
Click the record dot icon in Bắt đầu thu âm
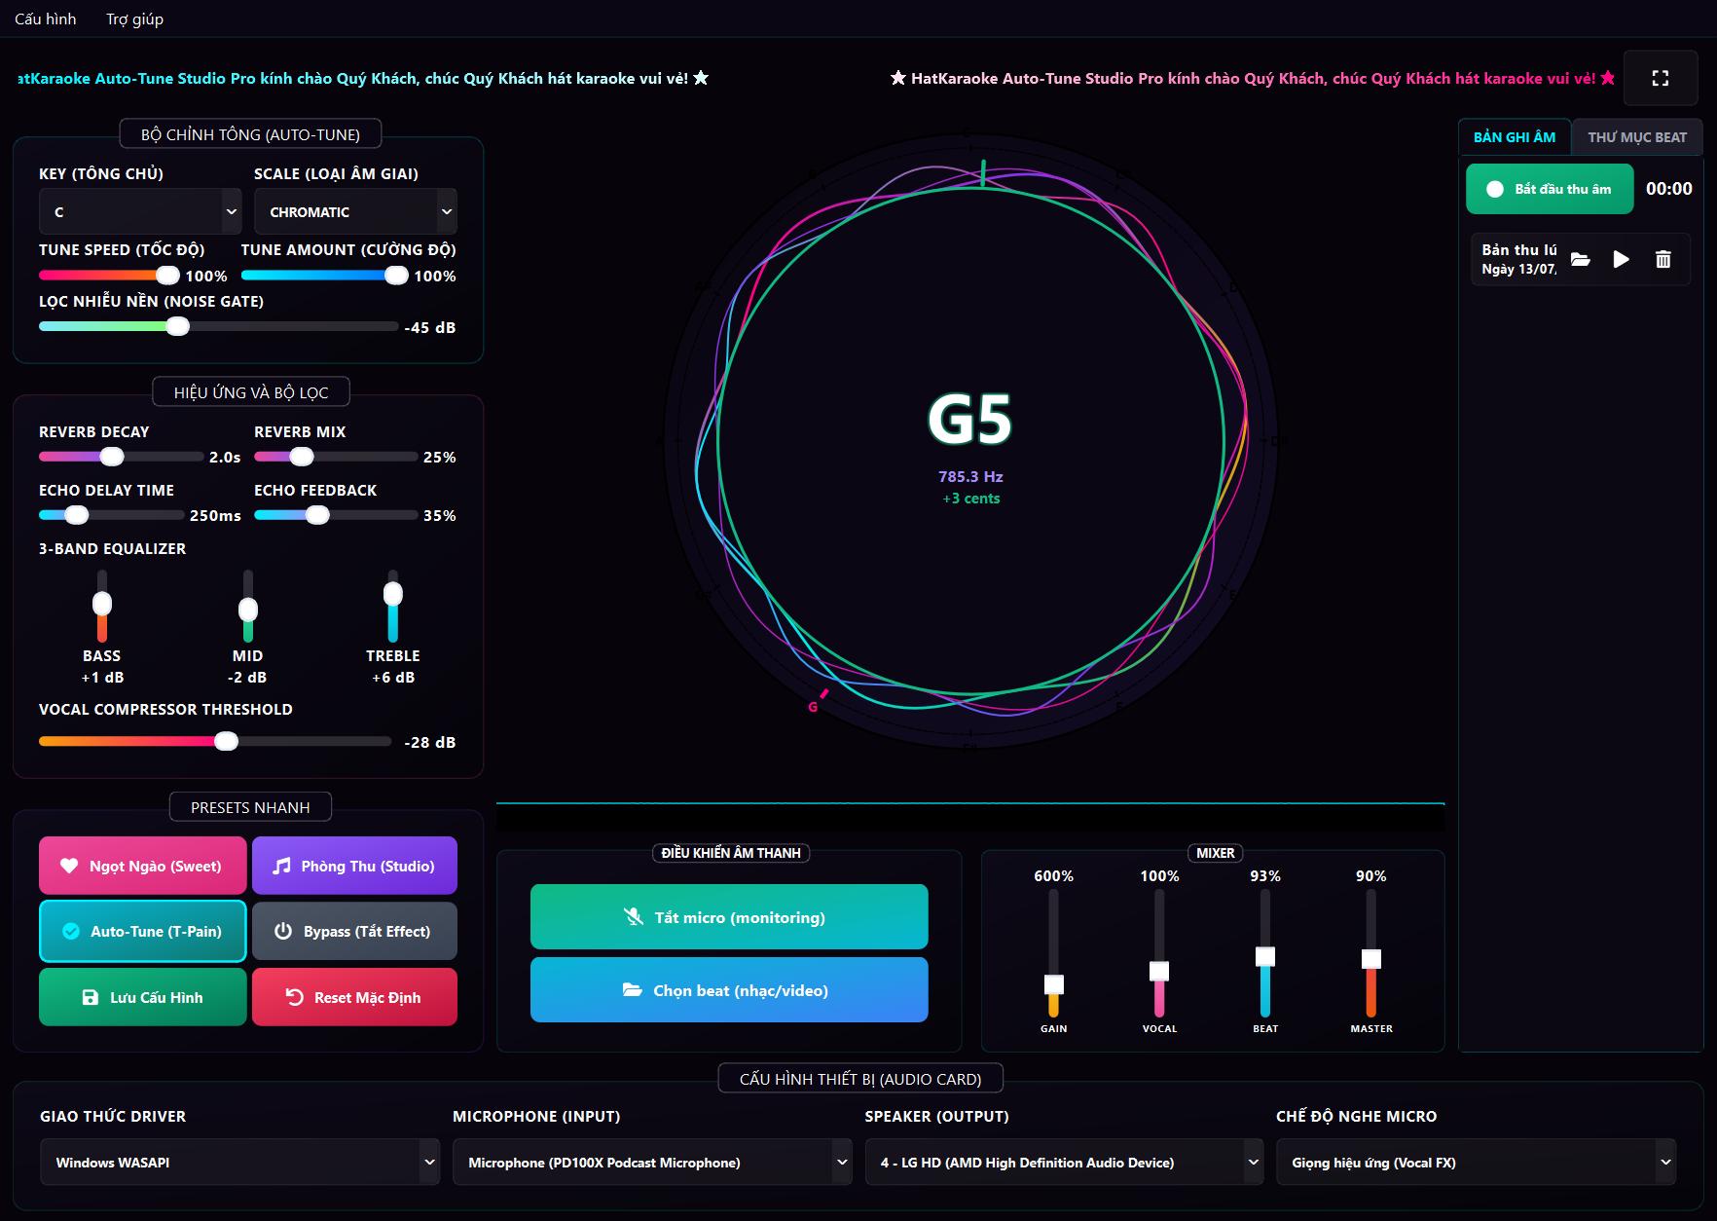click(x=1495, y=189)
